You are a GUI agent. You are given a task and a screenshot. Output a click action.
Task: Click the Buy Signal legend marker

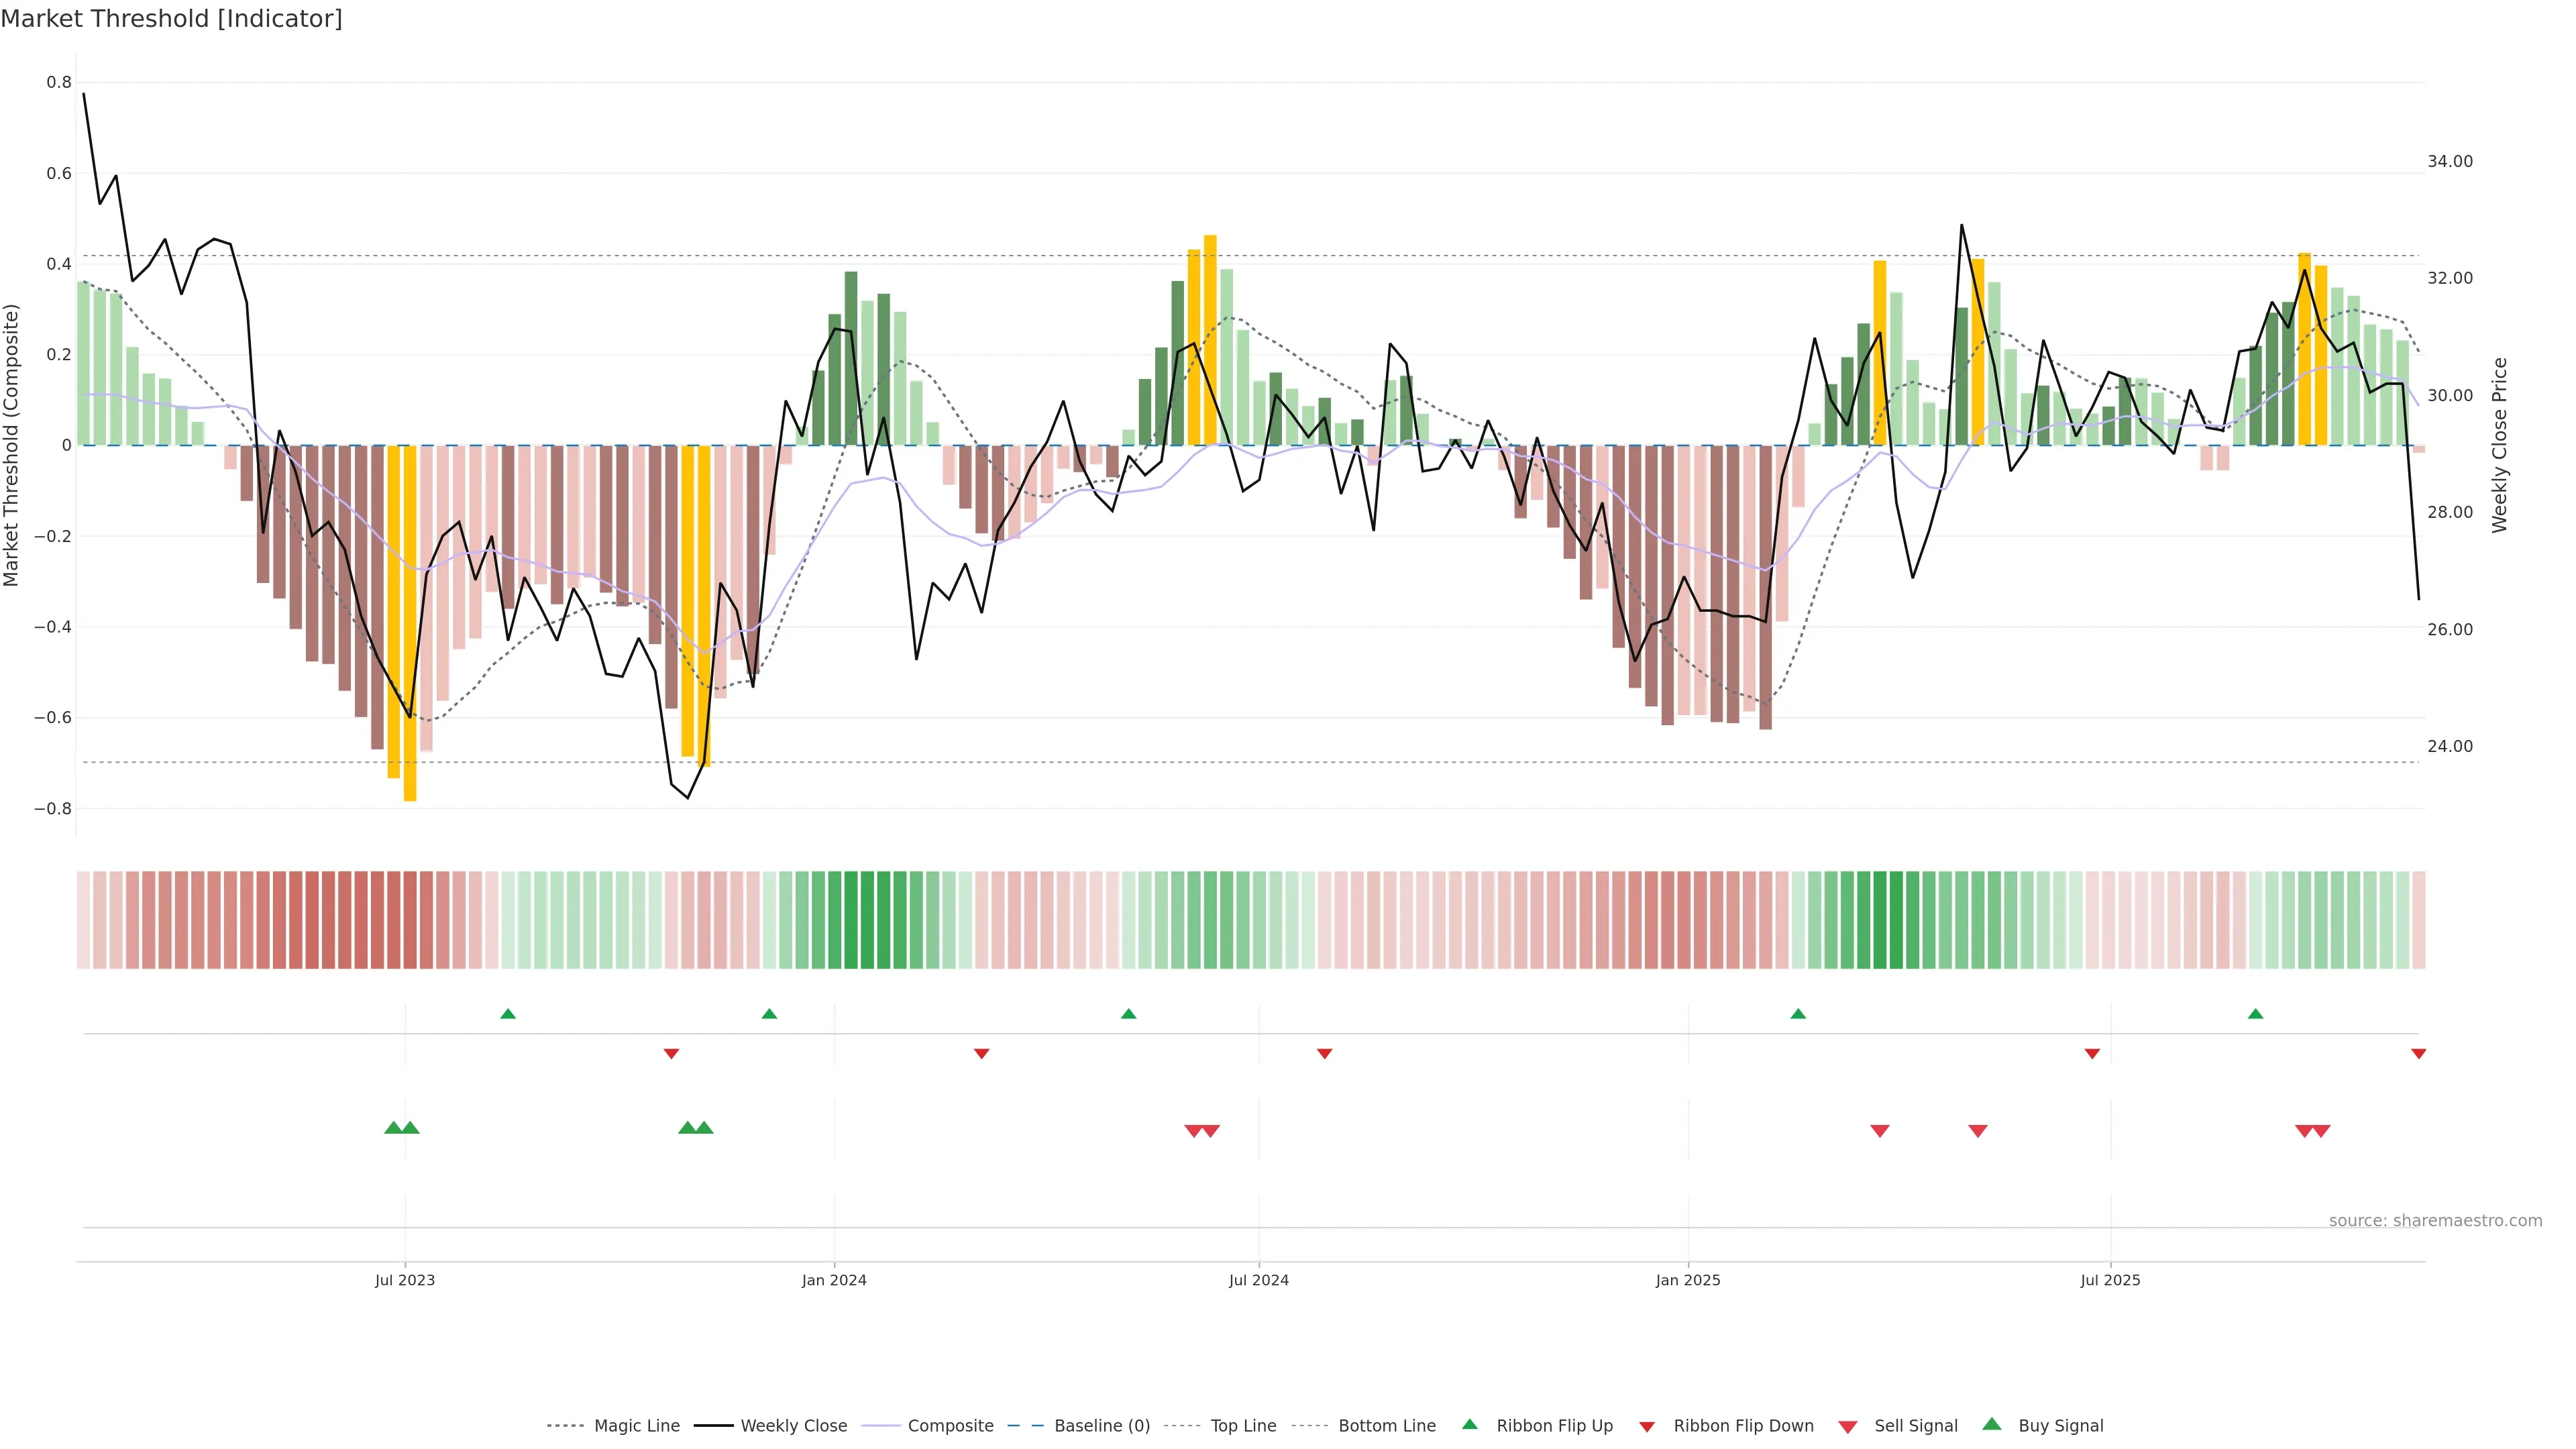[1992, 1424]
